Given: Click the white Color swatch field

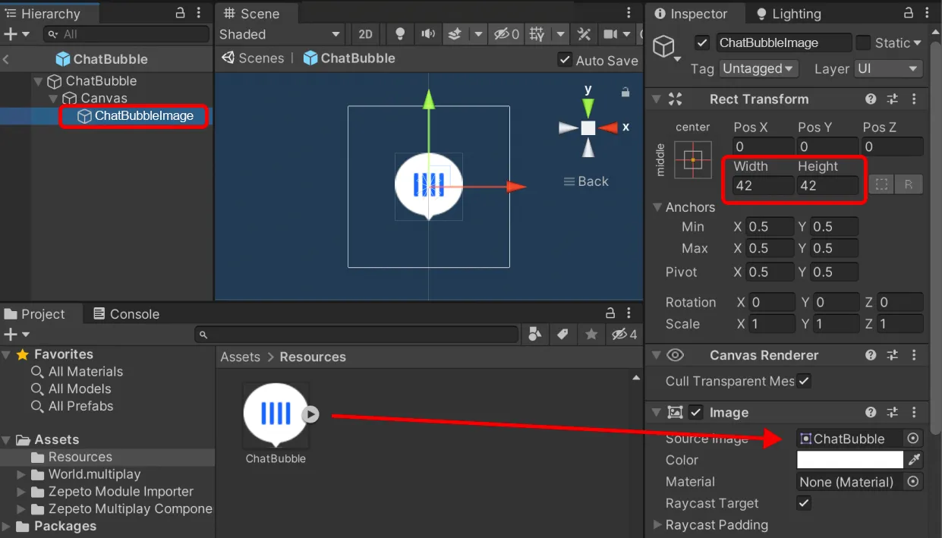Looking at the screenshot, I should 850,460.
